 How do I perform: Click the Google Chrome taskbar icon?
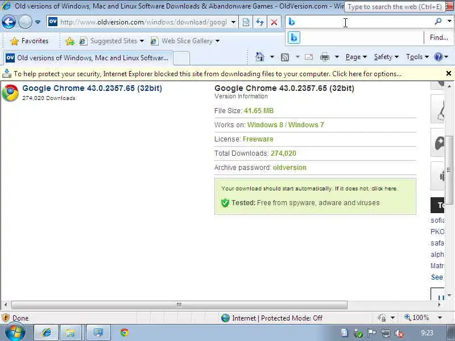125,332
